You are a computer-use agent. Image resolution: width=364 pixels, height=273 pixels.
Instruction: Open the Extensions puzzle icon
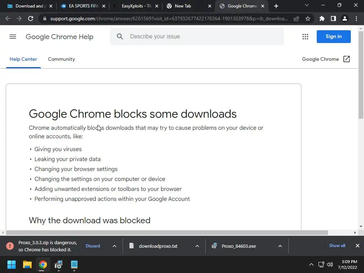(322, 18)
